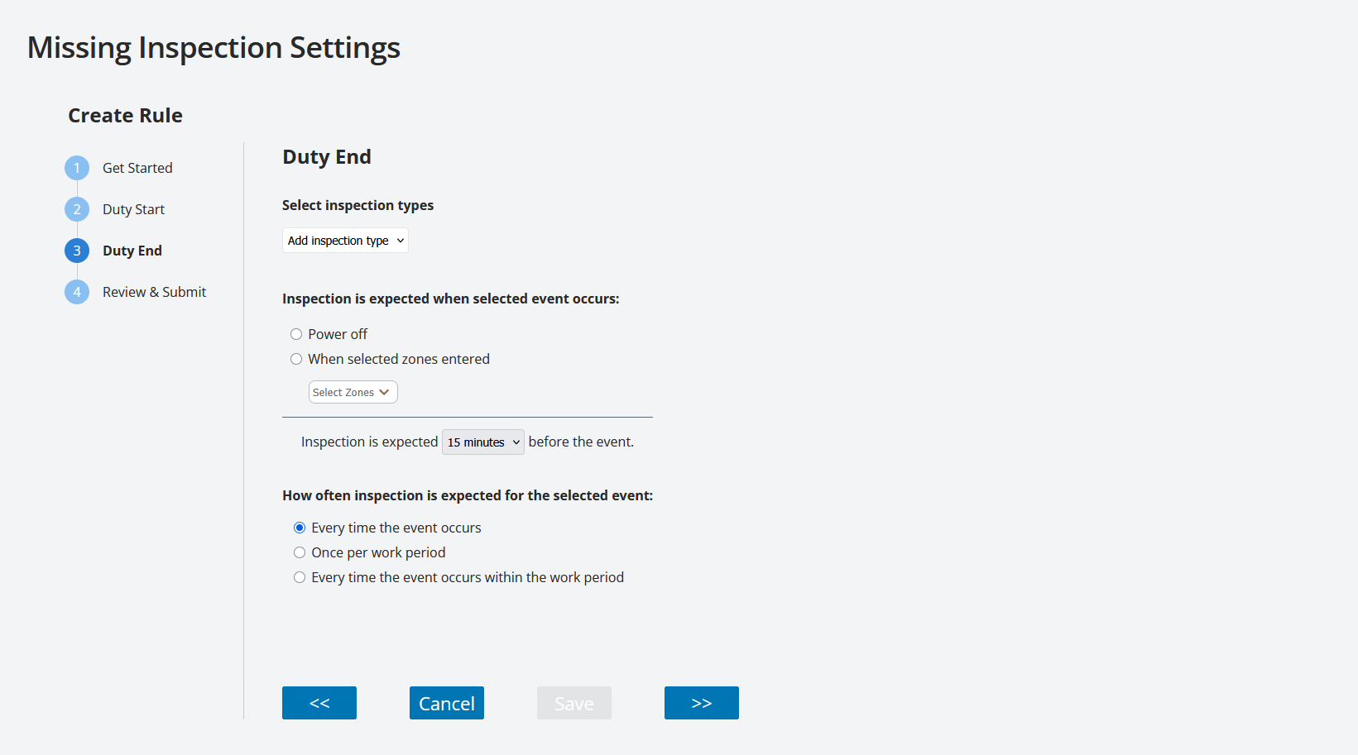Viewport: 1358px width, 755px height.
Task: Go to the Get Started step
Action: click(x=137, y=167)
